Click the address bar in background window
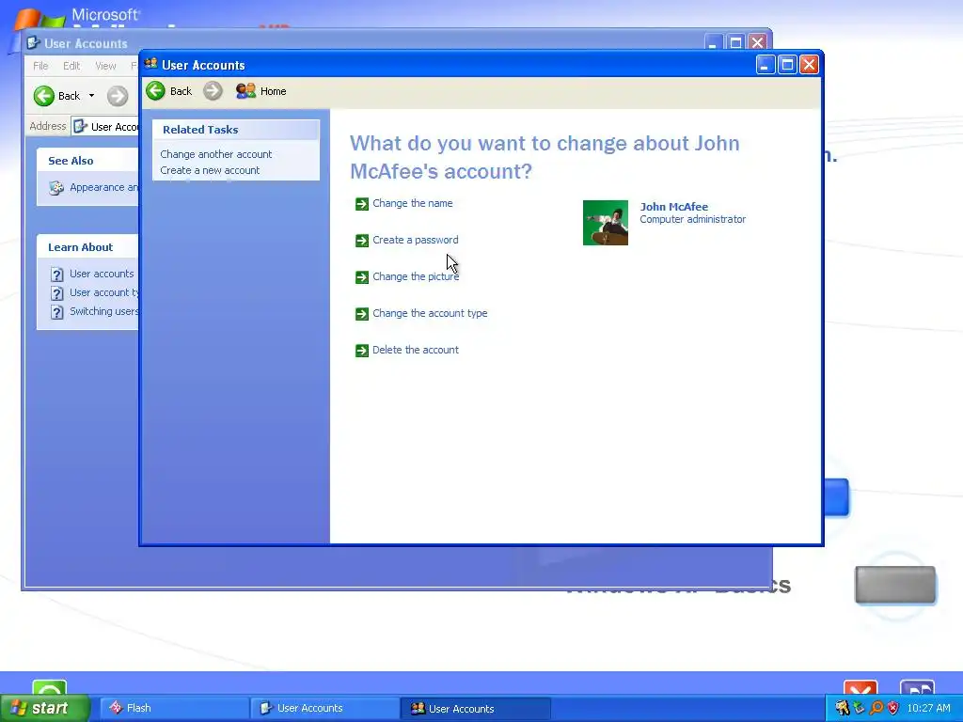 click(105, 127)
